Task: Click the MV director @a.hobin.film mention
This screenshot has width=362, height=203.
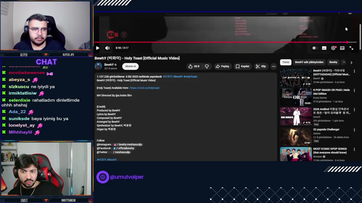Action: coord(124,96)
